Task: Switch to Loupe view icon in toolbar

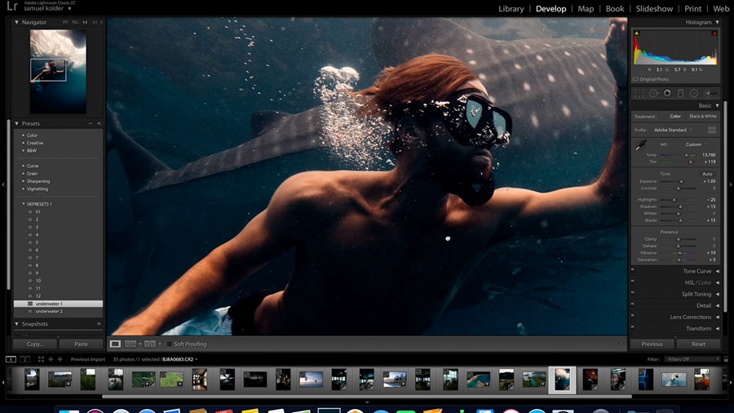Action: click(115, 344)
